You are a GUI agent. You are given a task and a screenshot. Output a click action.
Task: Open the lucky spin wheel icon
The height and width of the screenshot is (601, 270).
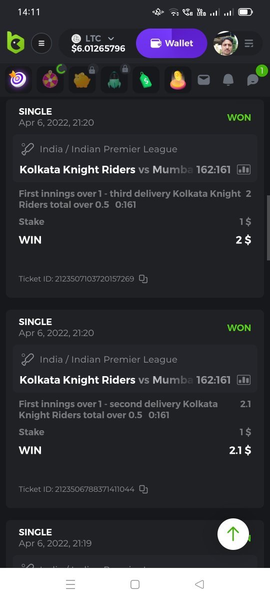pyautogui.click(x=50, y=80)
